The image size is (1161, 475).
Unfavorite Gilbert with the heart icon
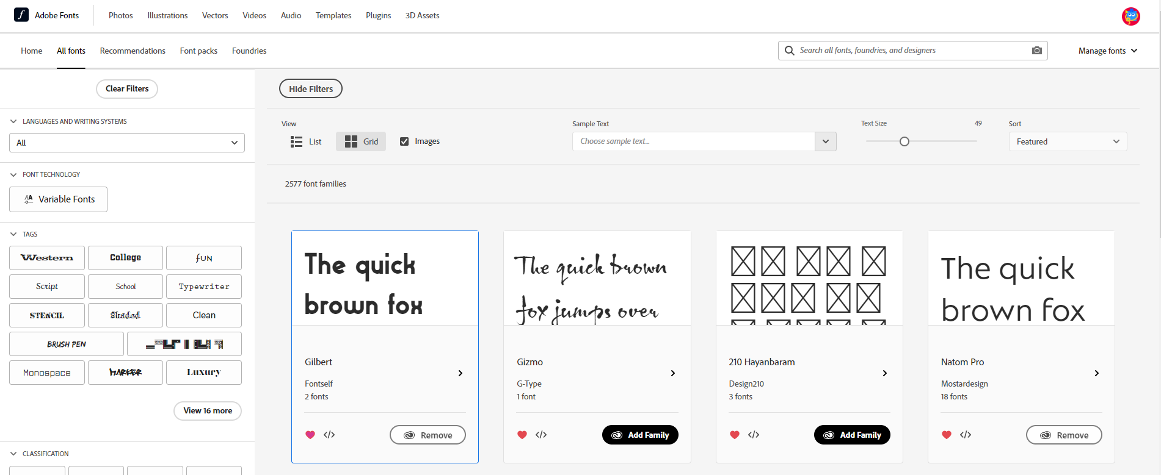310,435
